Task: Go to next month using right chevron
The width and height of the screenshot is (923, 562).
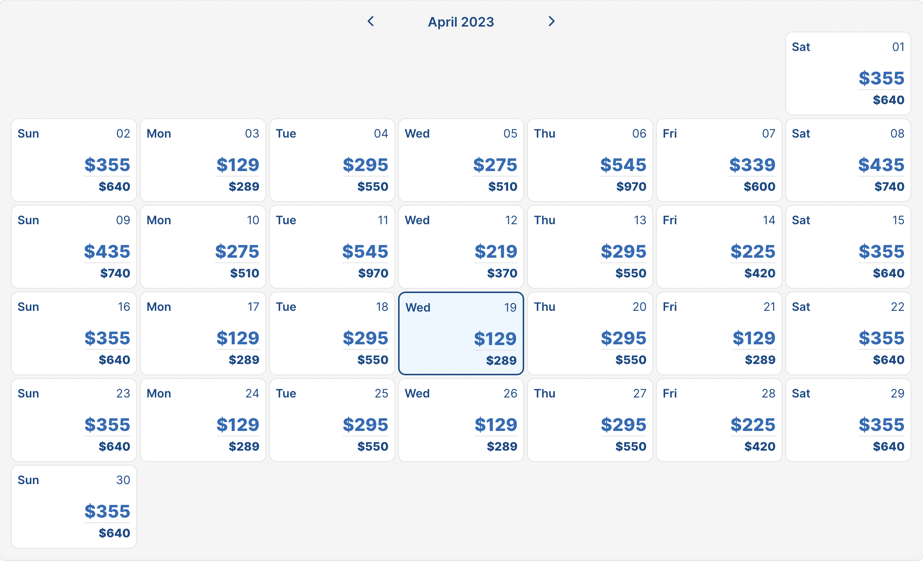Action: point(551,21)
